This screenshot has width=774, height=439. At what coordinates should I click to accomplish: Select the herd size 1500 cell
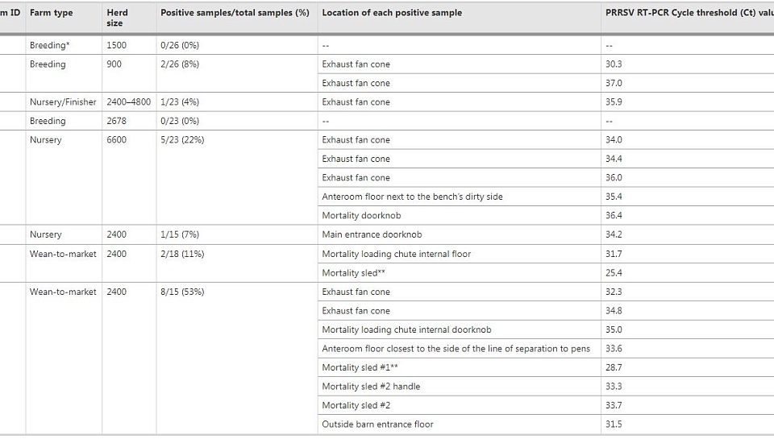116,45
